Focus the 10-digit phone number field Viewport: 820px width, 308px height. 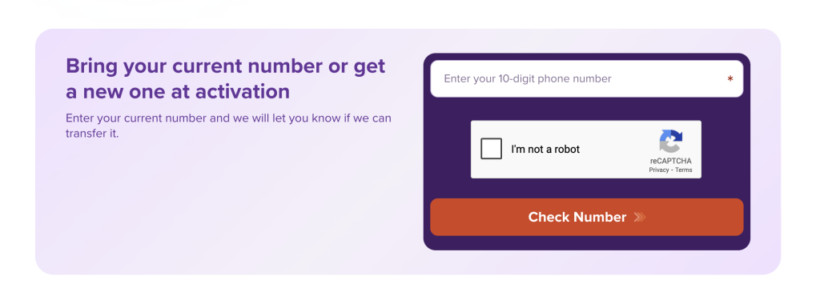tap(587, 79)
